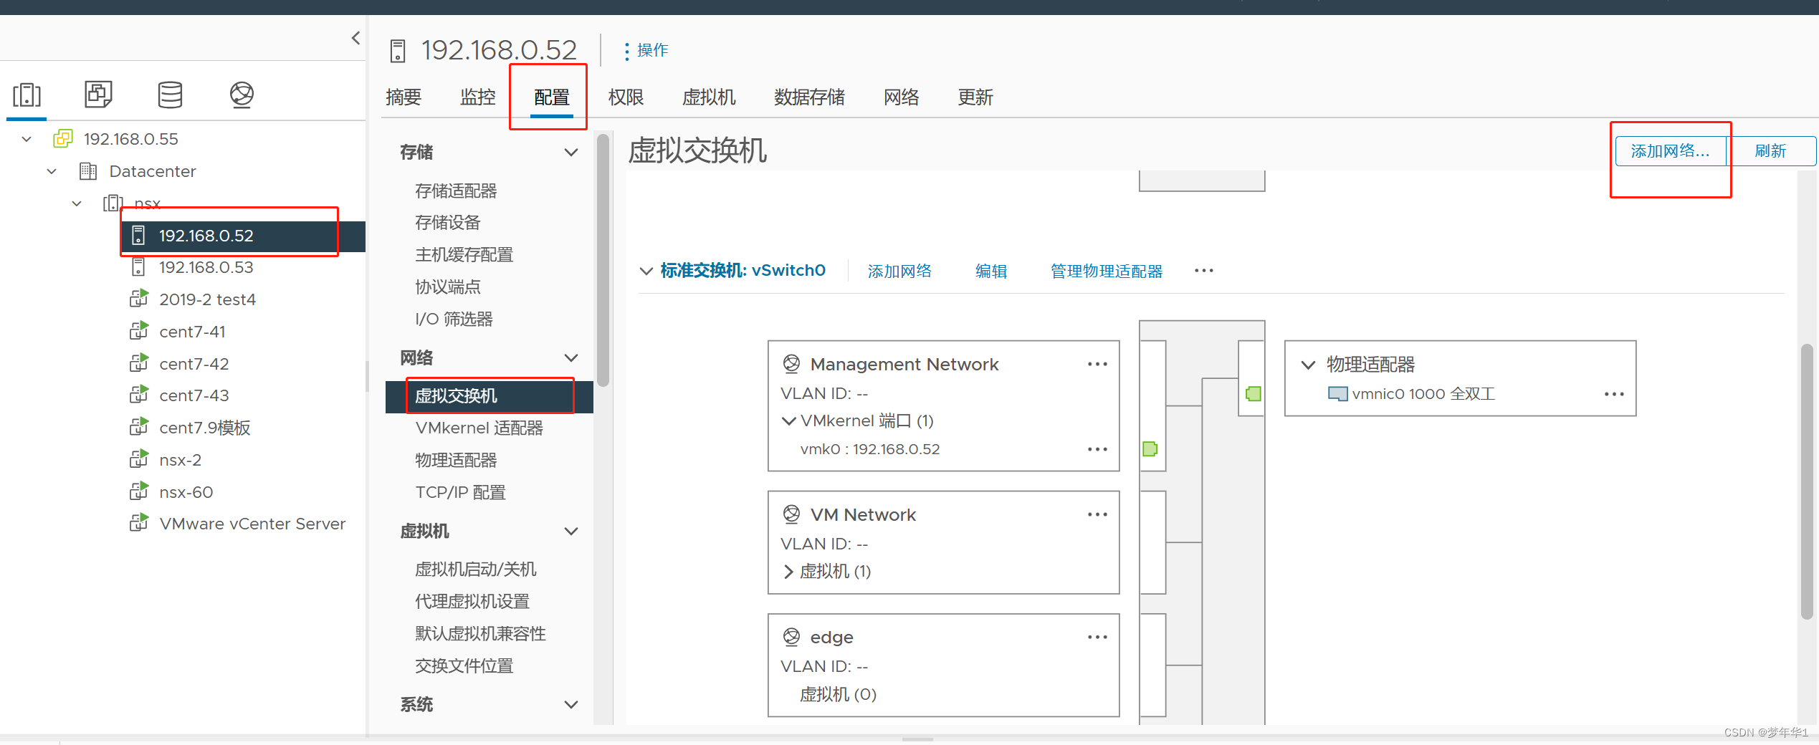Select the nsx-2 virtual machine
This screenshot has width=1819, height=745.
181,460
